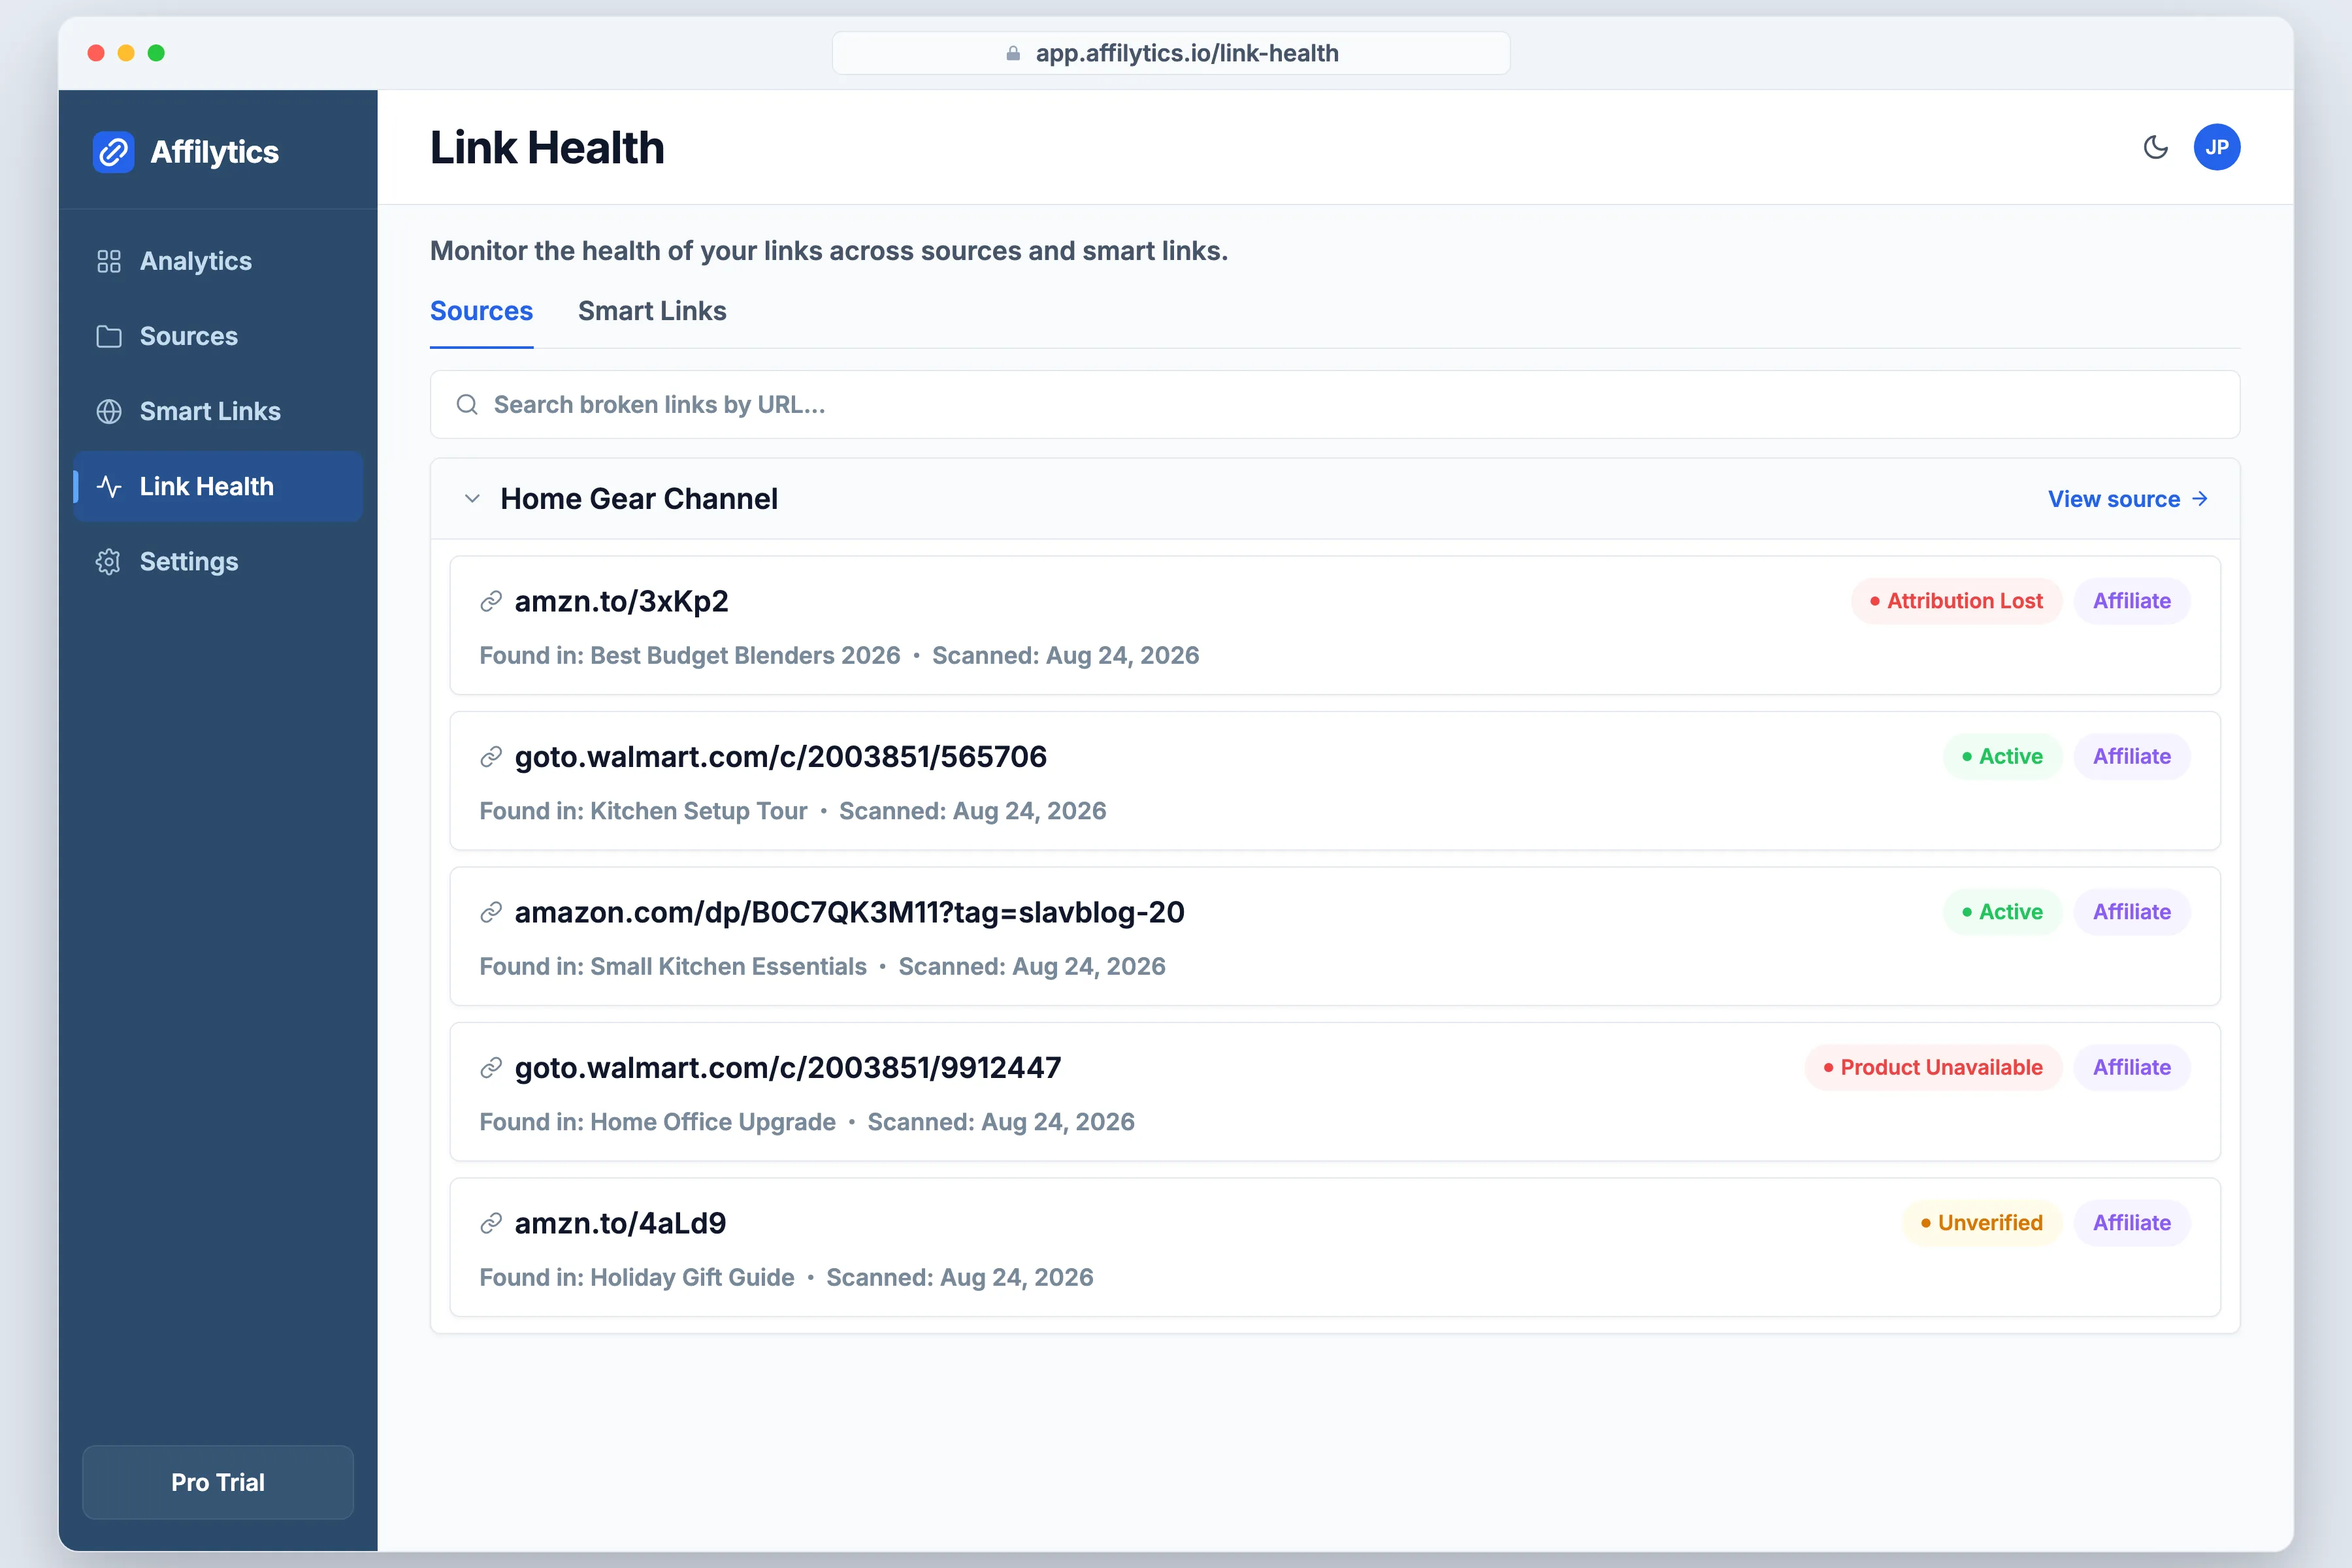This screenshot has width=2352, height=1568.
Task: Click the Home Gear Channel heading
Action: [638, 498]
